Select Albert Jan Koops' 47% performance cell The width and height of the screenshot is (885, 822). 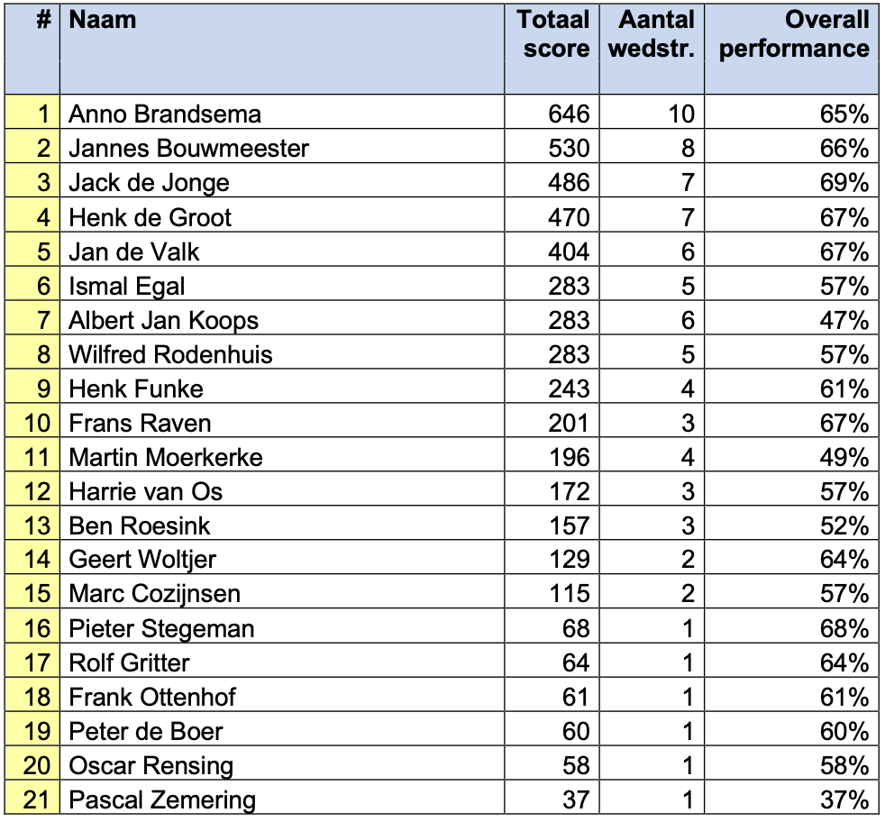click(791, 318)
